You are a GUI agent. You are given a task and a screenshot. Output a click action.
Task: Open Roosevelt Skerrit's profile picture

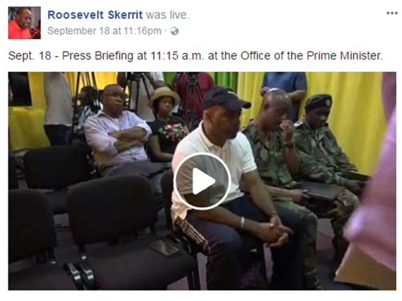24,23
